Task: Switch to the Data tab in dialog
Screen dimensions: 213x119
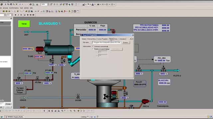Action: [116, 39]
